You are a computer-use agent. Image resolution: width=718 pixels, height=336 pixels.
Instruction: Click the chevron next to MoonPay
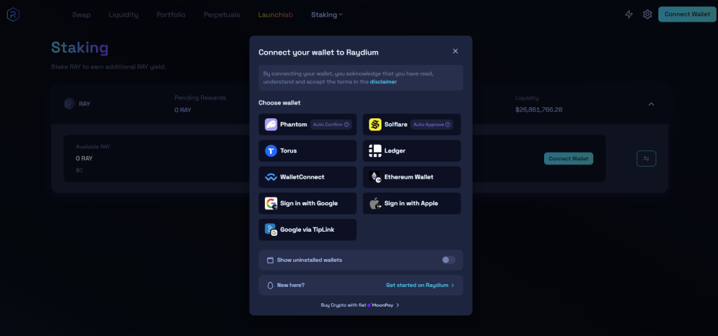tap(398, 305)
